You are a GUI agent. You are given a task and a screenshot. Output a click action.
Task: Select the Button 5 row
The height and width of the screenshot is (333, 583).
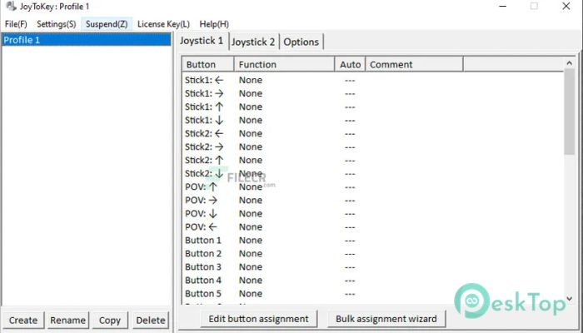click(373, 294)
